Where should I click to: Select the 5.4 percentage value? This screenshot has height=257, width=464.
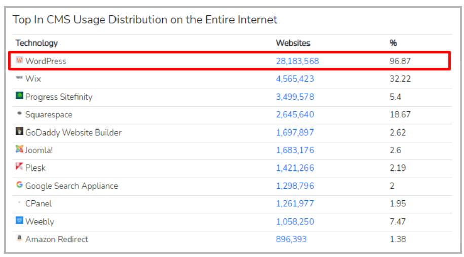(395, 97)
